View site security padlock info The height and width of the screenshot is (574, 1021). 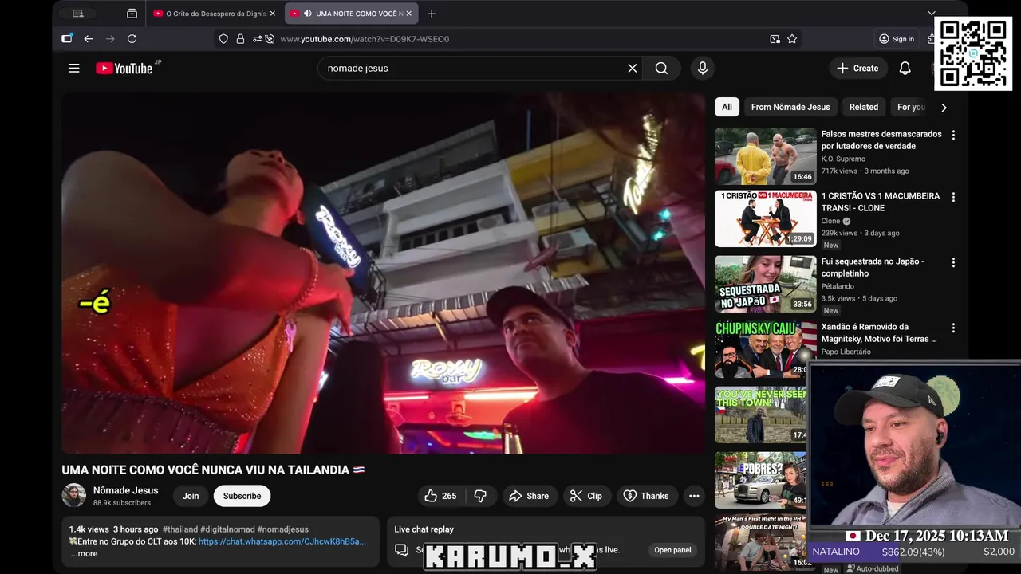(x=240, y=39)
